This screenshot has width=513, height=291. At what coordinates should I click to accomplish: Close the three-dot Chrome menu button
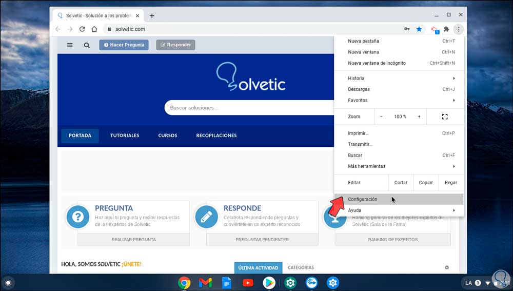pos(458,29)
